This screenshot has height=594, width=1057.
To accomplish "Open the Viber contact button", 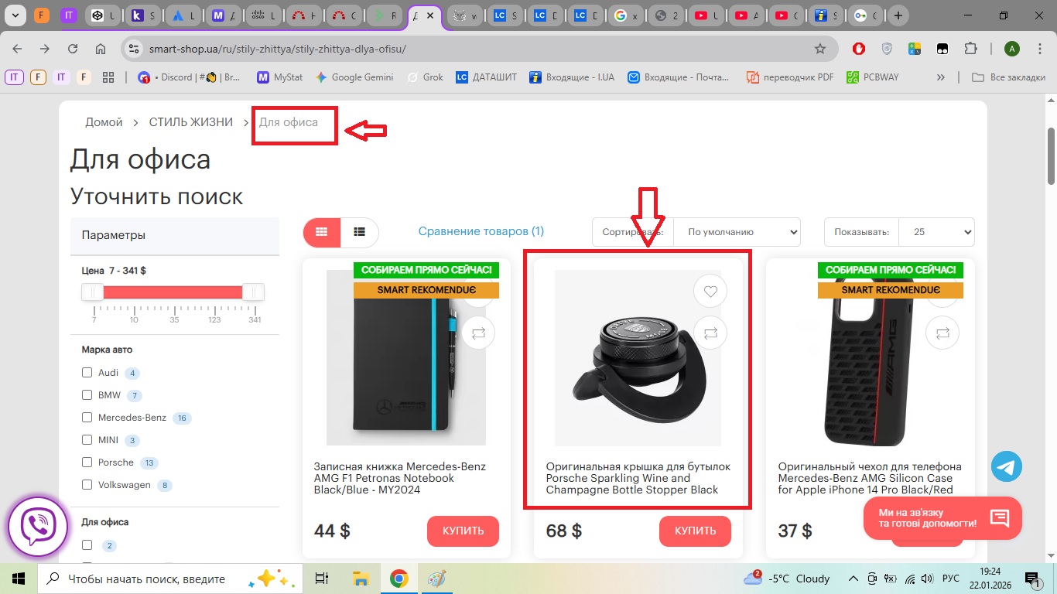I will (38, 527).
